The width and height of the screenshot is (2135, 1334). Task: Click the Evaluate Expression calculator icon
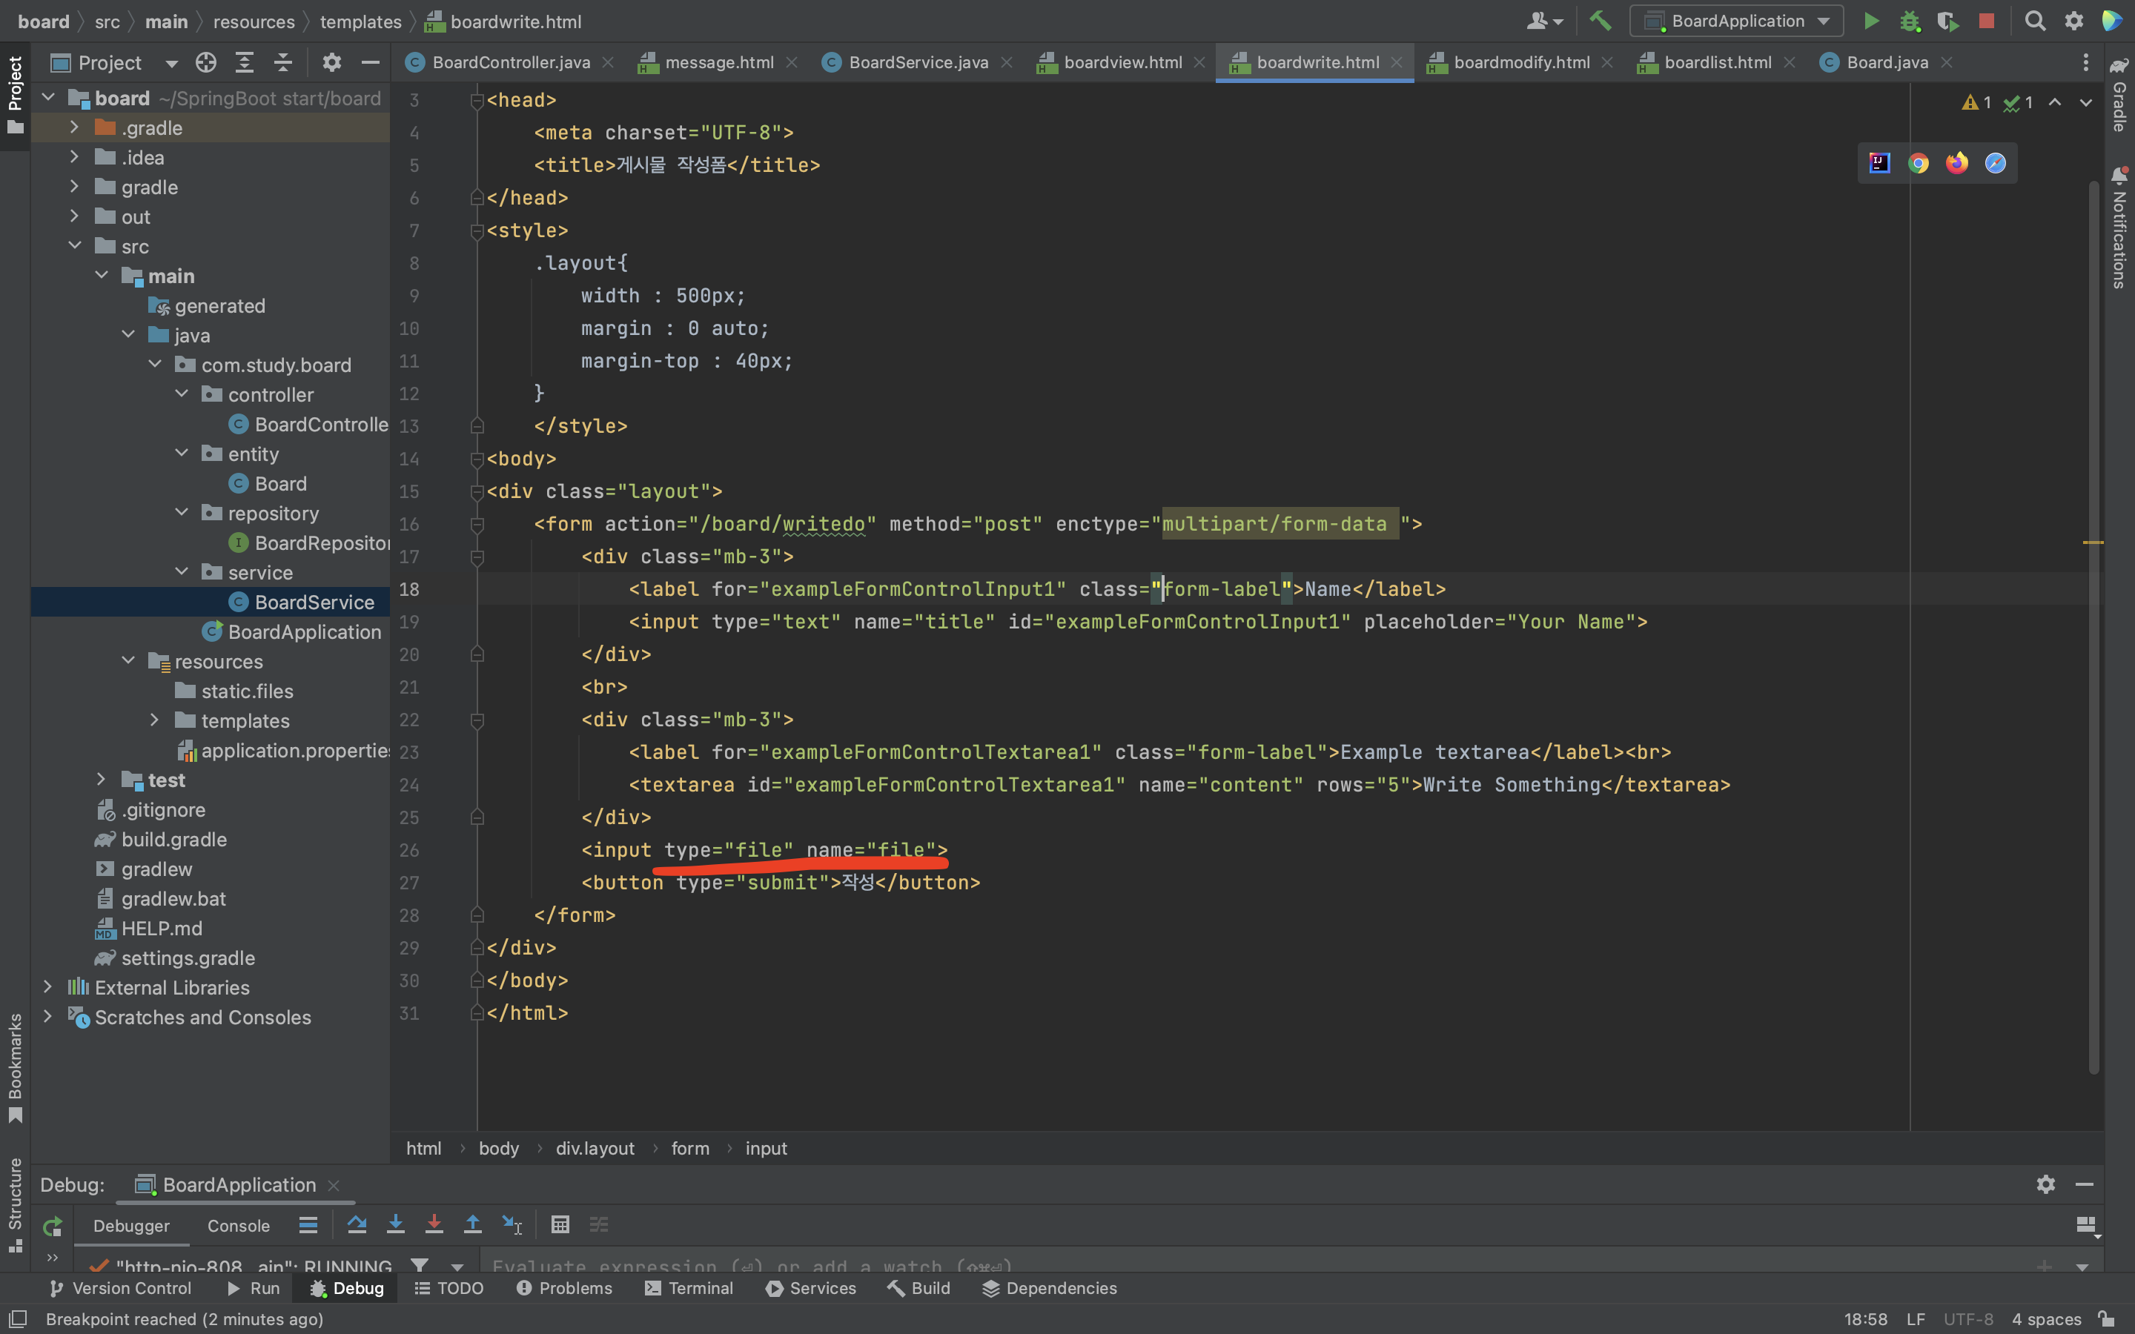[560, 1224]
